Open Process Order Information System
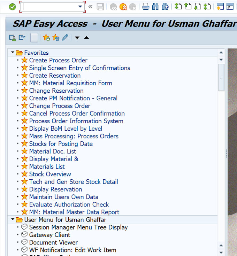 (x=76, y=121)
